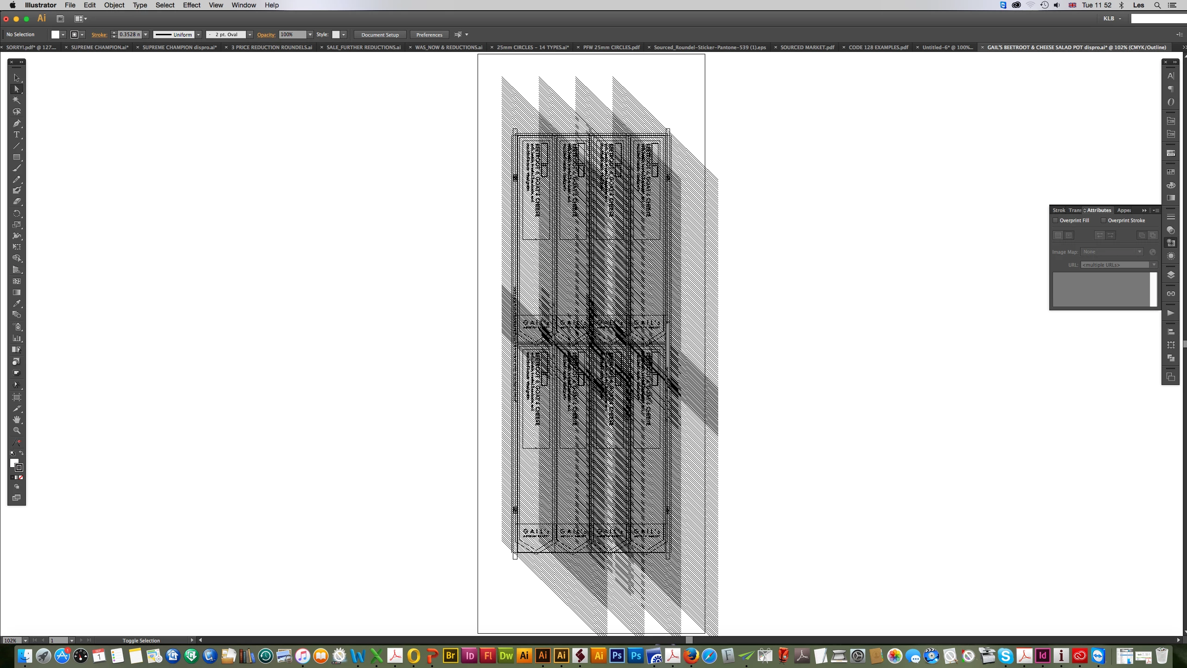Pick the Magic Wand tool

click(17, 100)
